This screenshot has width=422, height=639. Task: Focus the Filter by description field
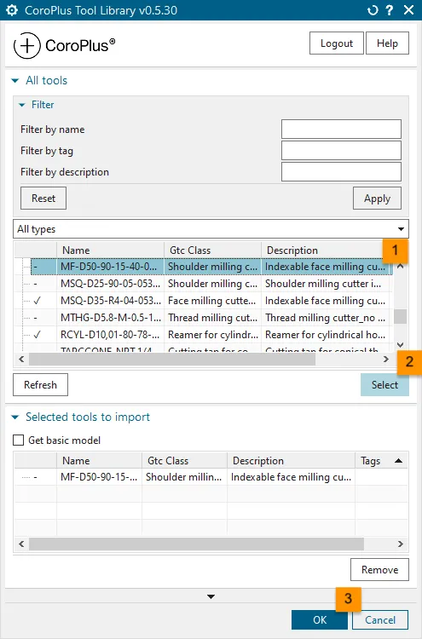341,171
